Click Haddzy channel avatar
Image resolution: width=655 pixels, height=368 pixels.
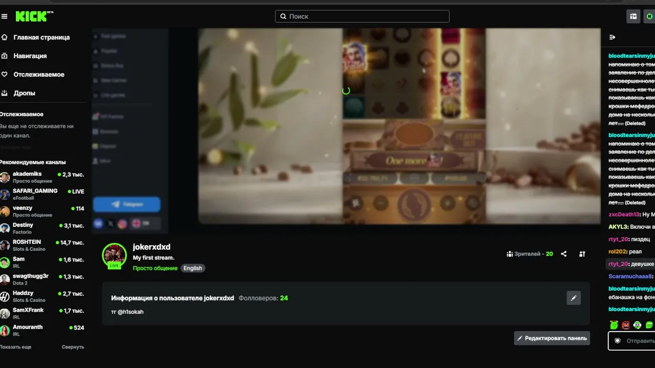point(5,296)
